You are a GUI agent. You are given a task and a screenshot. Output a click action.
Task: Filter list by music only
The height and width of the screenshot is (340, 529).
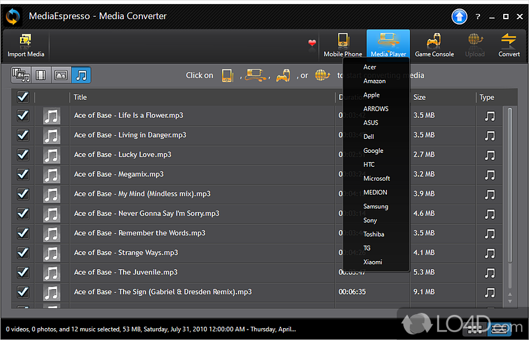[81, 75]
